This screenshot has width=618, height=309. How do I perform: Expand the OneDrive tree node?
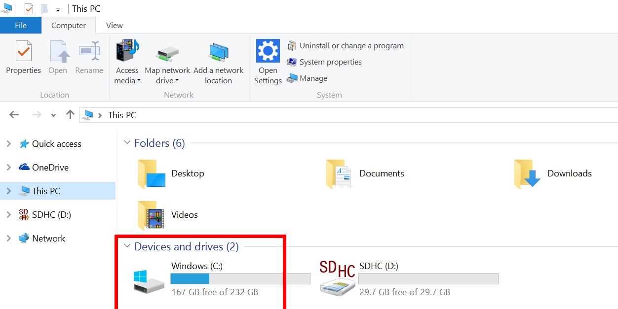point(8,168)
